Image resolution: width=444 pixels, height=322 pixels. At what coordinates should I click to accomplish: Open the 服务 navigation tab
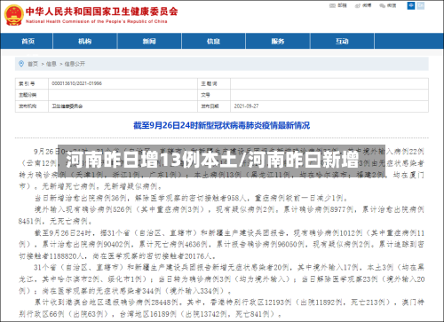(278, 41)
